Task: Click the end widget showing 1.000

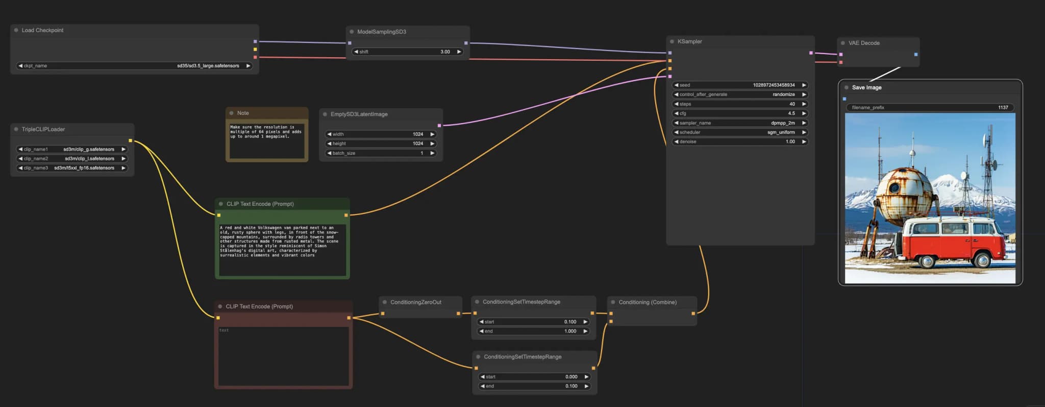Action: click(533, 331)
